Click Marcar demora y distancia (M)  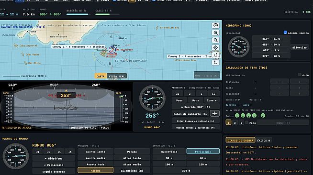point(195,128)
